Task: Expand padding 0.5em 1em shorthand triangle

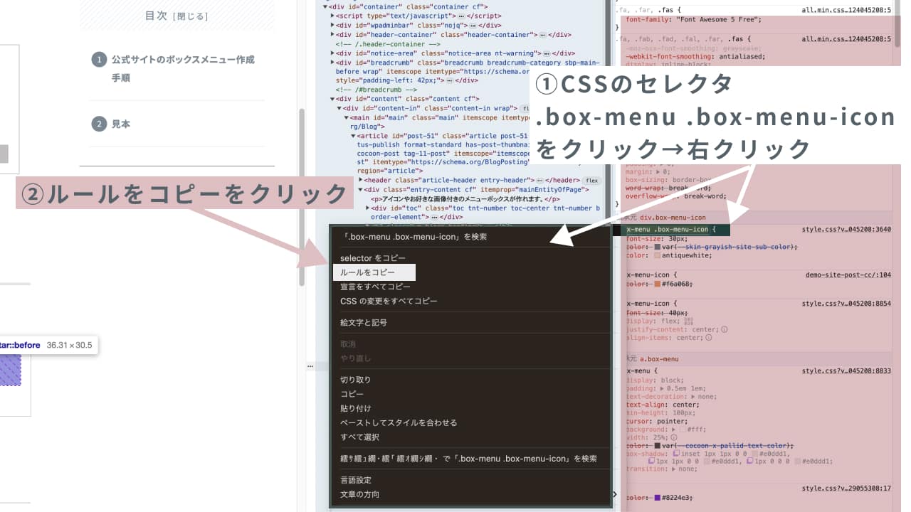Action: [x=662, y=388]
